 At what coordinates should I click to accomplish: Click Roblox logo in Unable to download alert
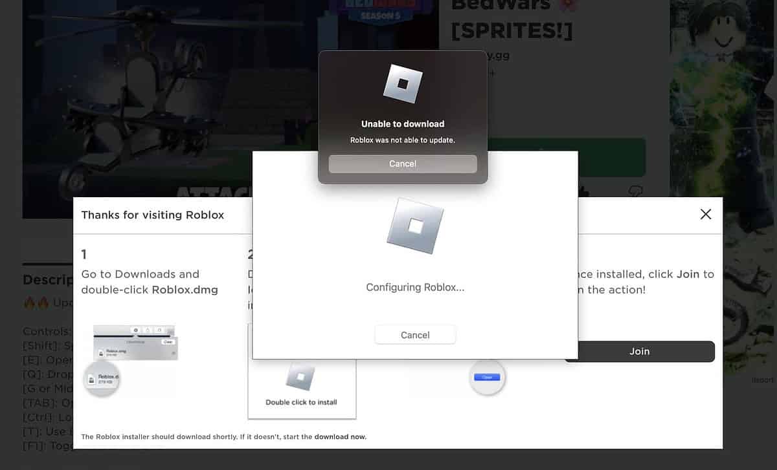pyautogui.click(x=402, y=83)
